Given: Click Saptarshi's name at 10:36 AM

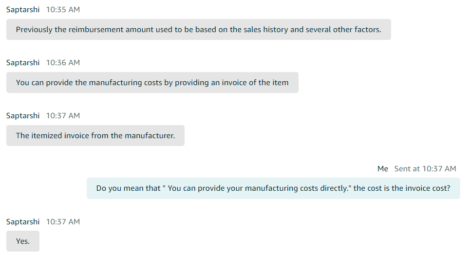Looking at the screenshot, I should pos(23,63).
